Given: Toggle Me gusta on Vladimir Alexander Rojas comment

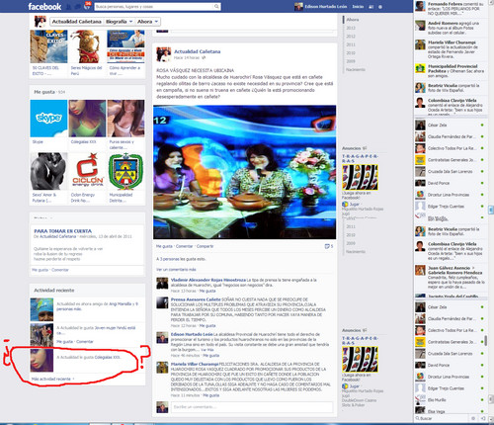Looking at the screenshot, I should (207, 291).
